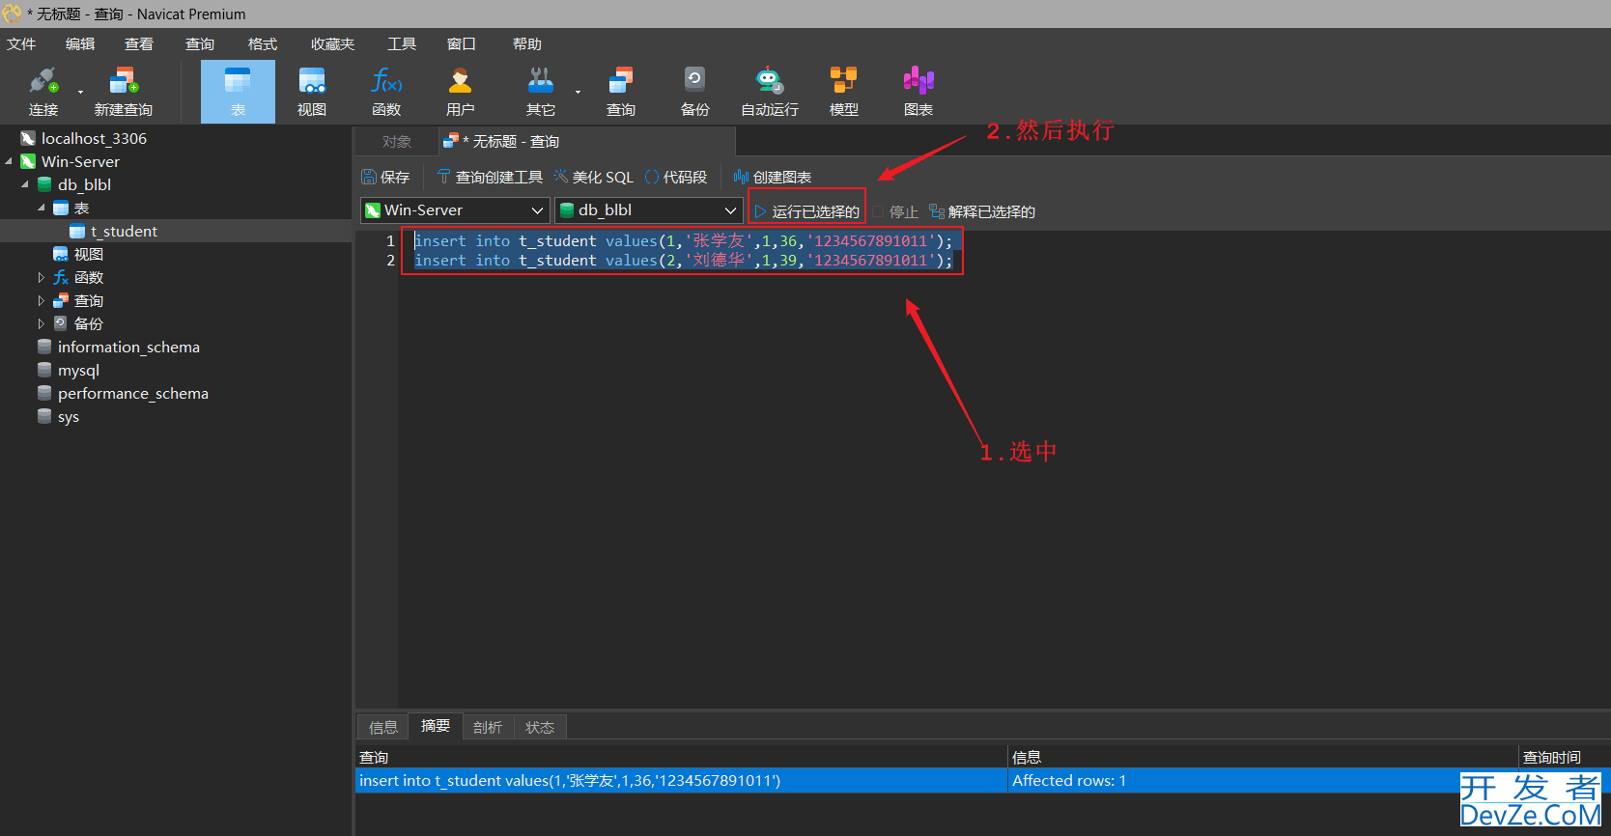1611x836 pixels.
Task: Open the 备份 (Backup) toolbar icon
Action: coord(695,92)
